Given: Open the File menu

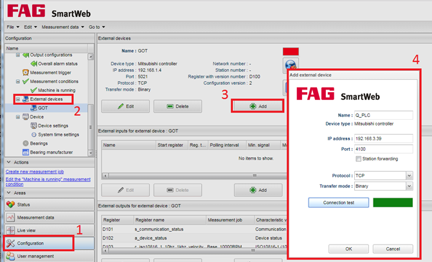Looking at the screenshot, I should tap(13, 27).
